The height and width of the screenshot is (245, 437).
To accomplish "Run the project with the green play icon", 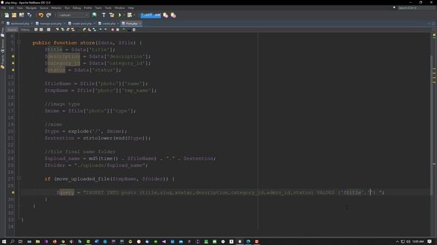I will pyautogui.click(x=120, y=15).
